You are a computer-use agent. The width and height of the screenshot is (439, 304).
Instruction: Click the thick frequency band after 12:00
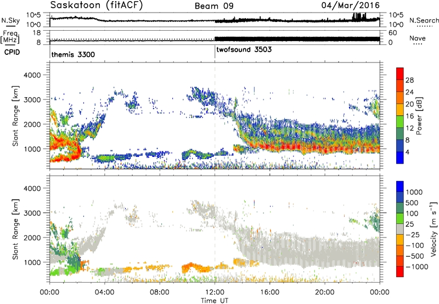[297, 39]
